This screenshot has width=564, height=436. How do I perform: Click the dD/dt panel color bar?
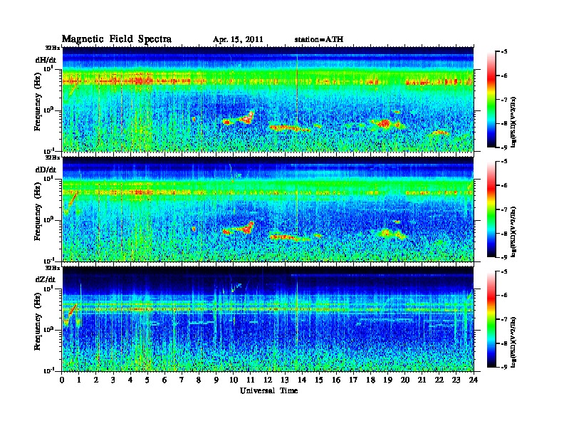pyautogui.click(x=491, y=209)
